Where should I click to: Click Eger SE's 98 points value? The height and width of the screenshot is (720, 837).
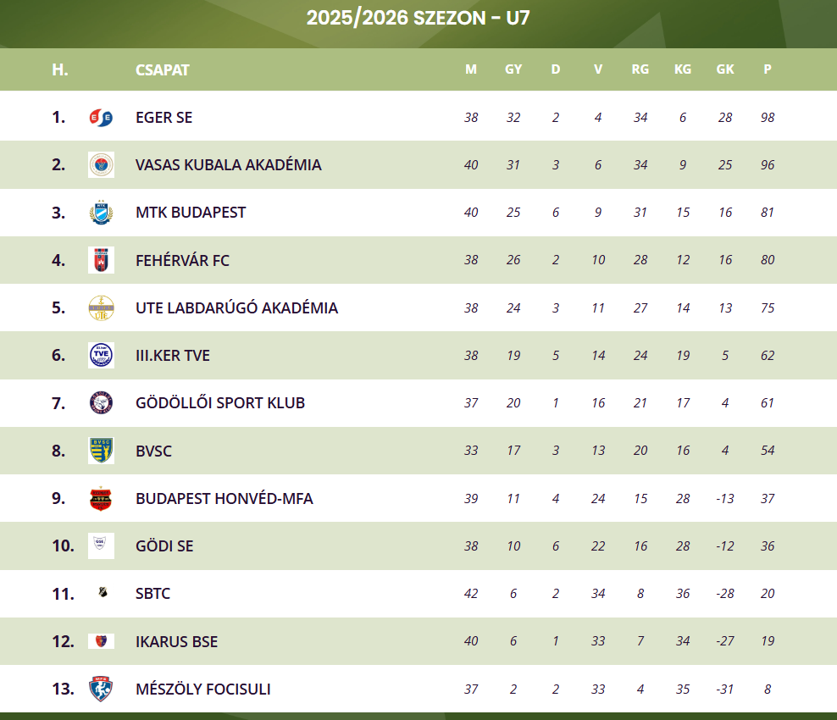[x=768, y=117]
